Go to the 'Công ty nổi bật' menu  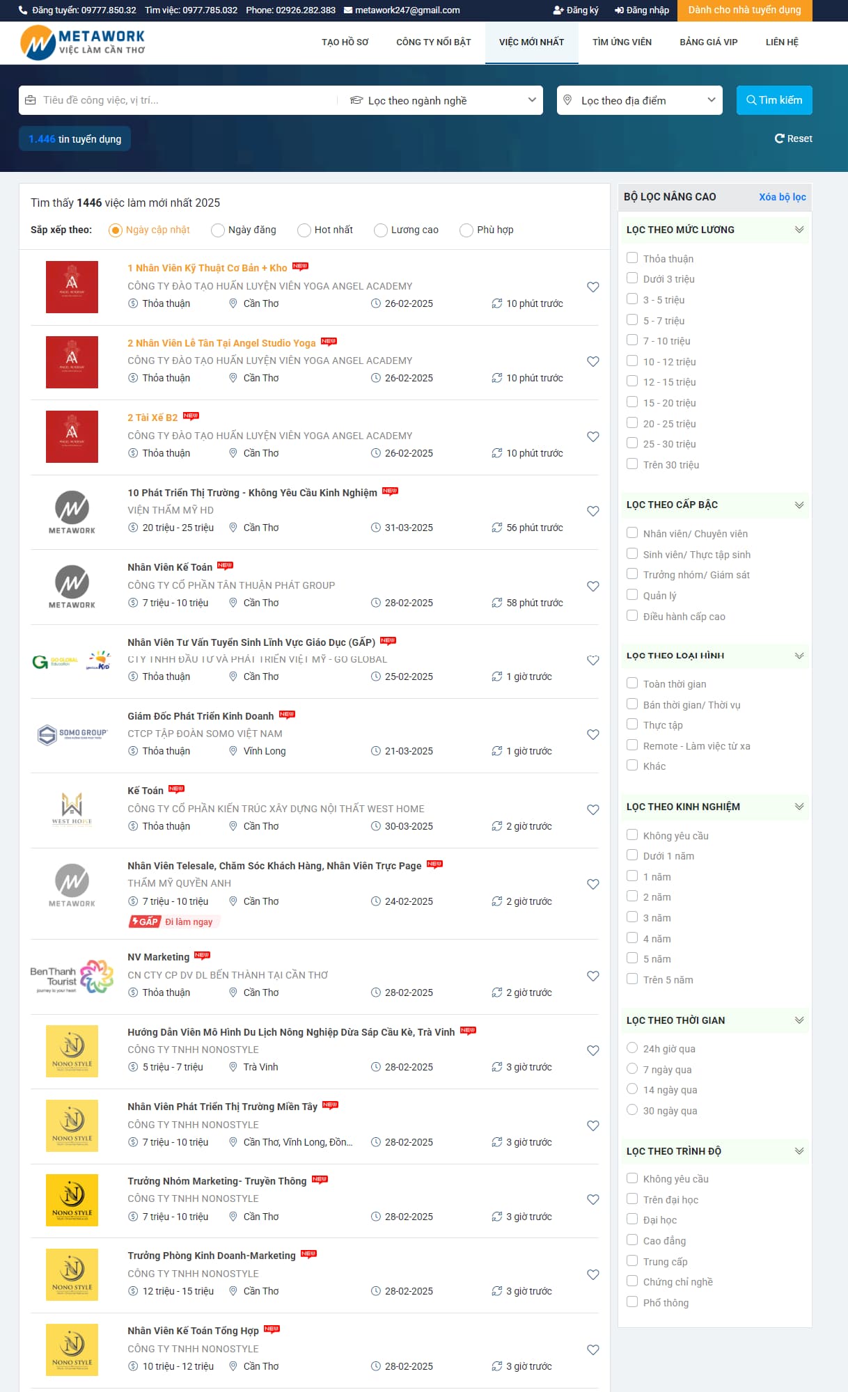pyautogui.click(x=433, y=42)
